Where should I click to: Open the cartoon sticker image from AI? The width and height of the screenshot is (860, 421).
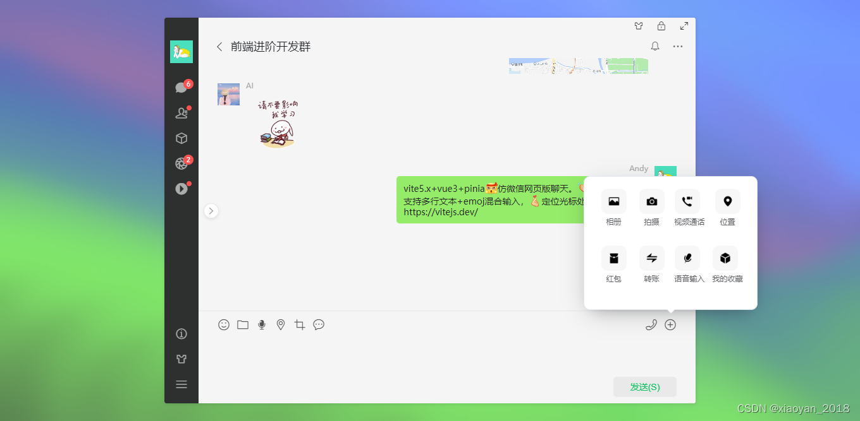pyautogui.click(x=278, y=124)
